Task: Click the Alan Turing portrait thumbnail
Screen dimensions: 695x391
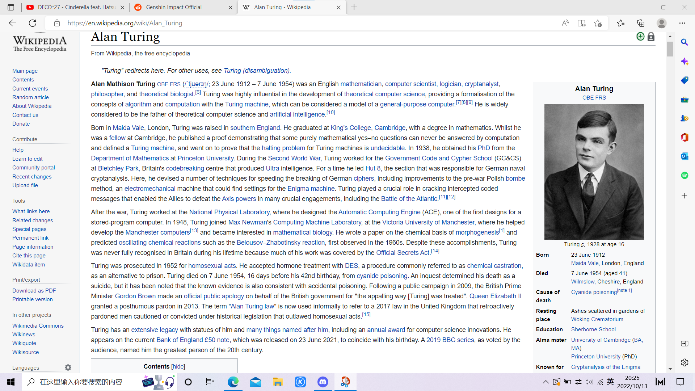Action: pyautogui.click(x=594, y=172)
